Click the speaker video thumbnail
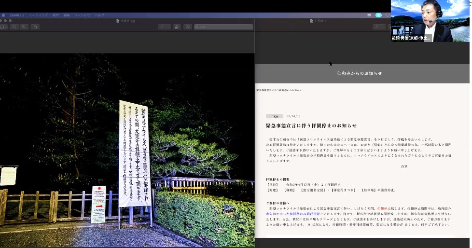The height and width of the screenshot is (248, 472). click(x=430, y=21)
